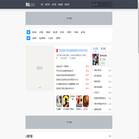Focus the search input field in header

pos(100,5)
